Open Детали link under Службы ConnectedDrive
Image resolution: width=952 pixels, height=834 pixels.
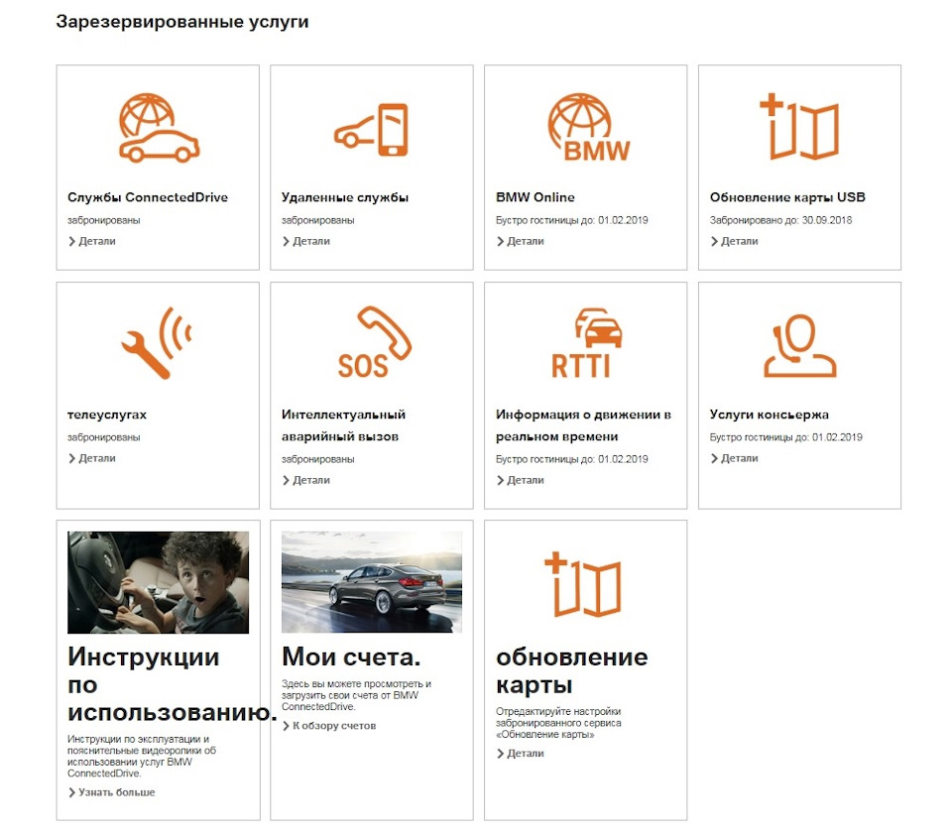click(91, 241)
